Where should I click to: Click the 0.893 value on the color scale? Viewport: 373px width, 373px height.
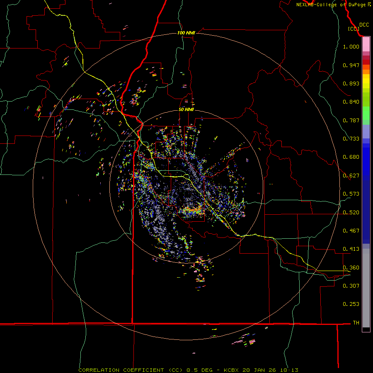pyautogui.click(x=351, y=83)
